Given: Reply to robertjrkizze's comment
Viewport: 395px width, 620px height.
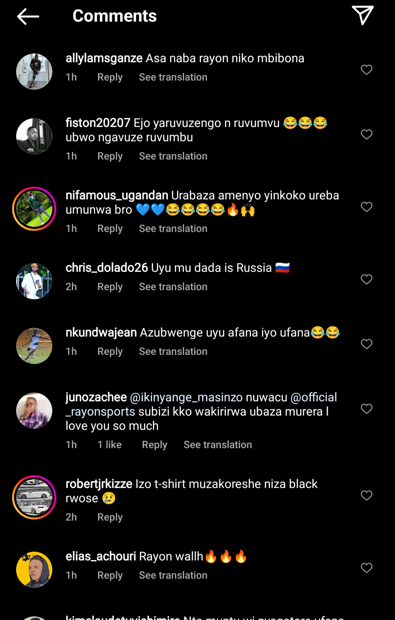Looking at the screenshot, I should coord(110,517).
